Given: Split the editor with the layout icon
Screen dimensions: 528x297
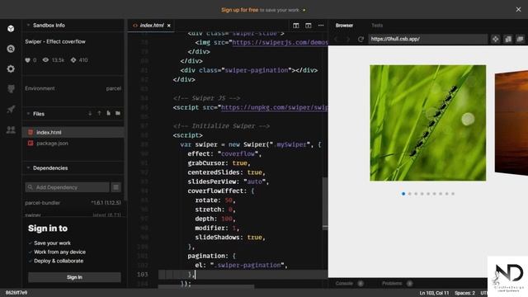Looking at the screenshot, I should click(x=295, y=26).
